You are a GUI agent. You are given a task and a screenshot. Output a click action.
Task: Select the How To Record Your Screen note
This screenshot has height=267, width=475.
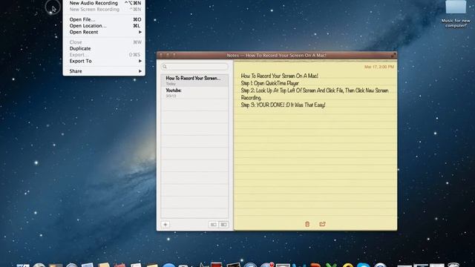point(194,81)
